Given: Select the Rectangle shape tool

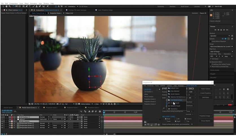Looking at the screenshot, I should (23, 7).
